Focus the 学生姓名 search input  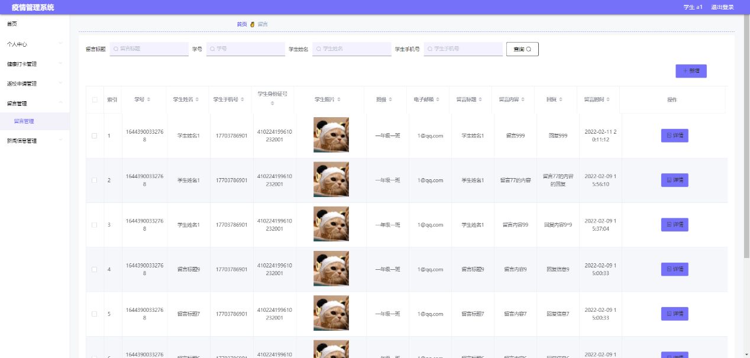tap(352, 49)
